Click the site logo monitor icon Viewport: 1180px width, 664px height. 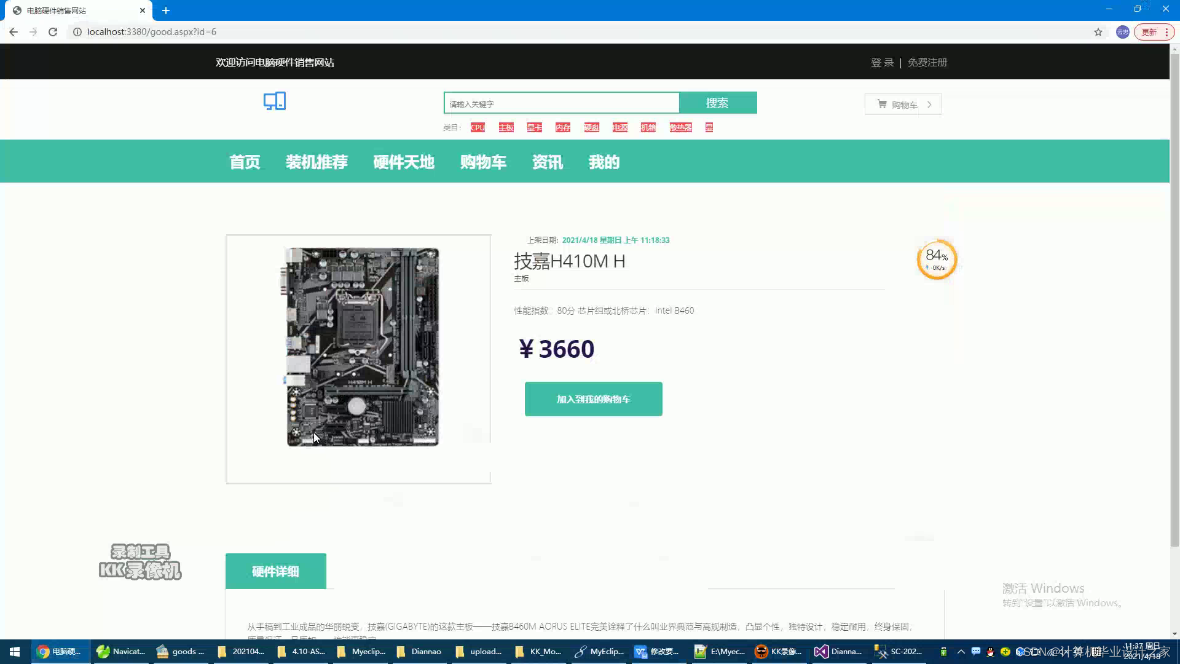coord(275,101)
